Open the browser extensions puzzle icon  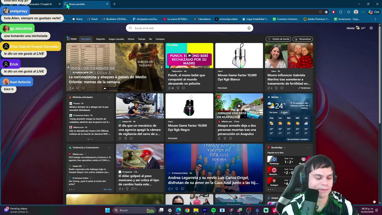coord(341,12)
